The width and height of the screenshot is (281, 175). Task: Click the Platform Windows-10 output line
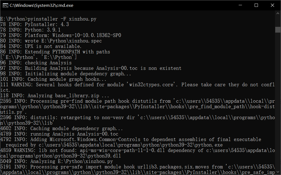click(61, 35)
